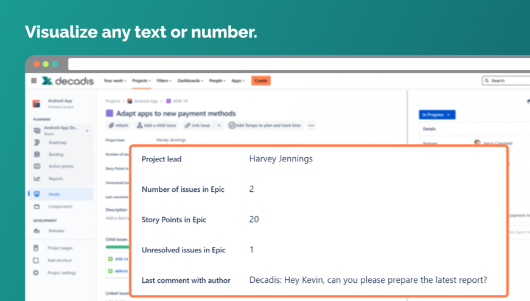
Task: Click the purple epic type icon
Action: (x=109, y=113)
